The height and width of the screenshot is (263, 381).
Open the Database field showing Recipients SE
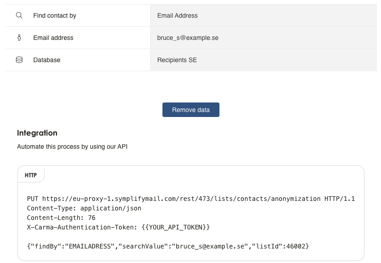pos(263,60)
